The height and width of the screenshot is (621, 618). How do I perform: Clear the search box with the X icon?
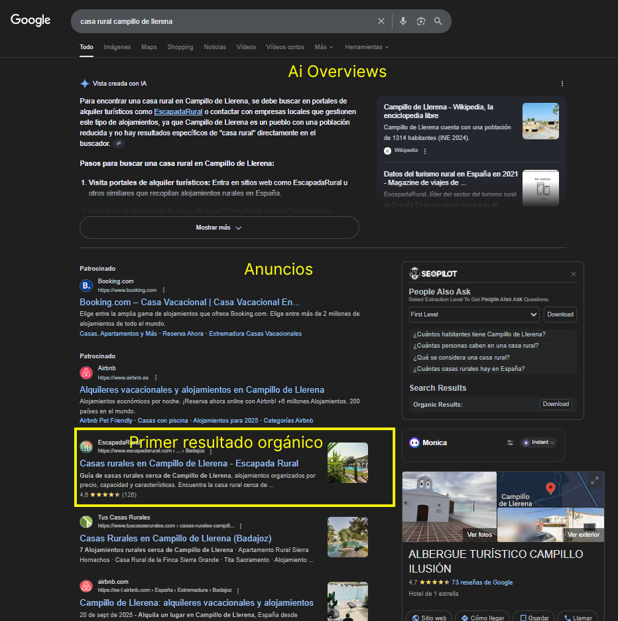[381, 21]
